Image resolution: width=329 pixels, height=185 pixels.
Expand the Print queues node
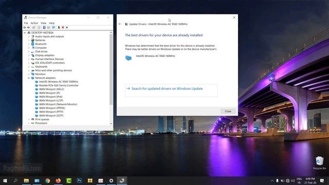pos(29,119)
